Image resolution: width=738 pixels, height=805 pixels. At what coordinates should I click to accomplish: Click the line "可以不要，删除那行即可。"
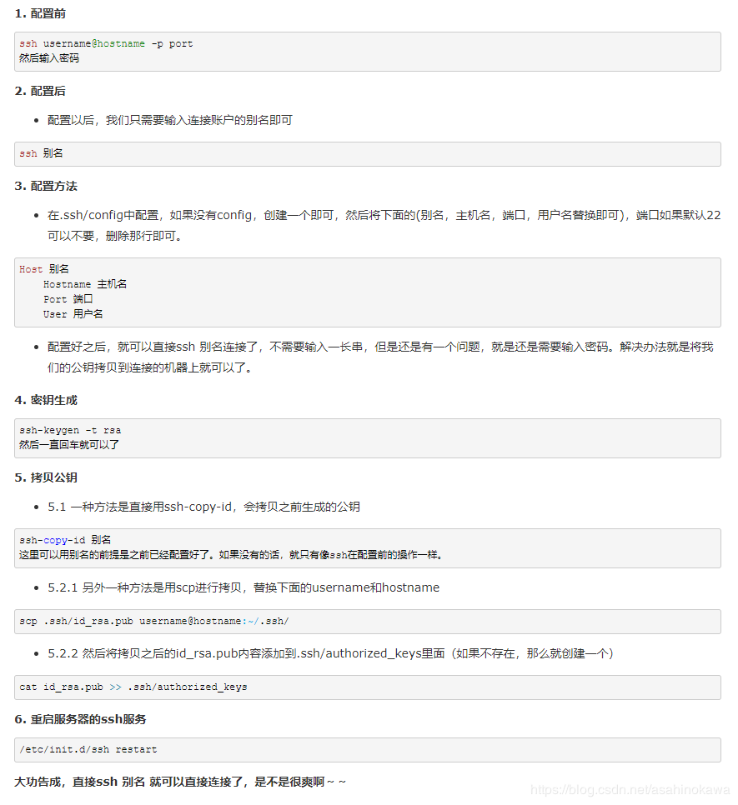pyautogui.click(x=114, y=236)
